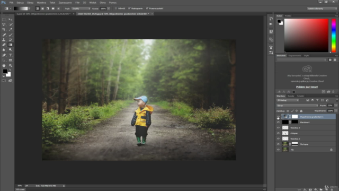Select the Gradient tool in toolbox
The height and width of the screenshot is (191, 339).
pyautogui.click(x=11, y=45)
